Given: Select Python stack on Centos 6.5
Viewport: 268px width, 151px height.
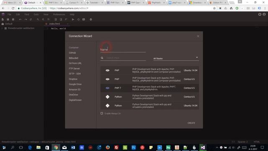Looking at the screenshot, I should click(x=149, y=97).
